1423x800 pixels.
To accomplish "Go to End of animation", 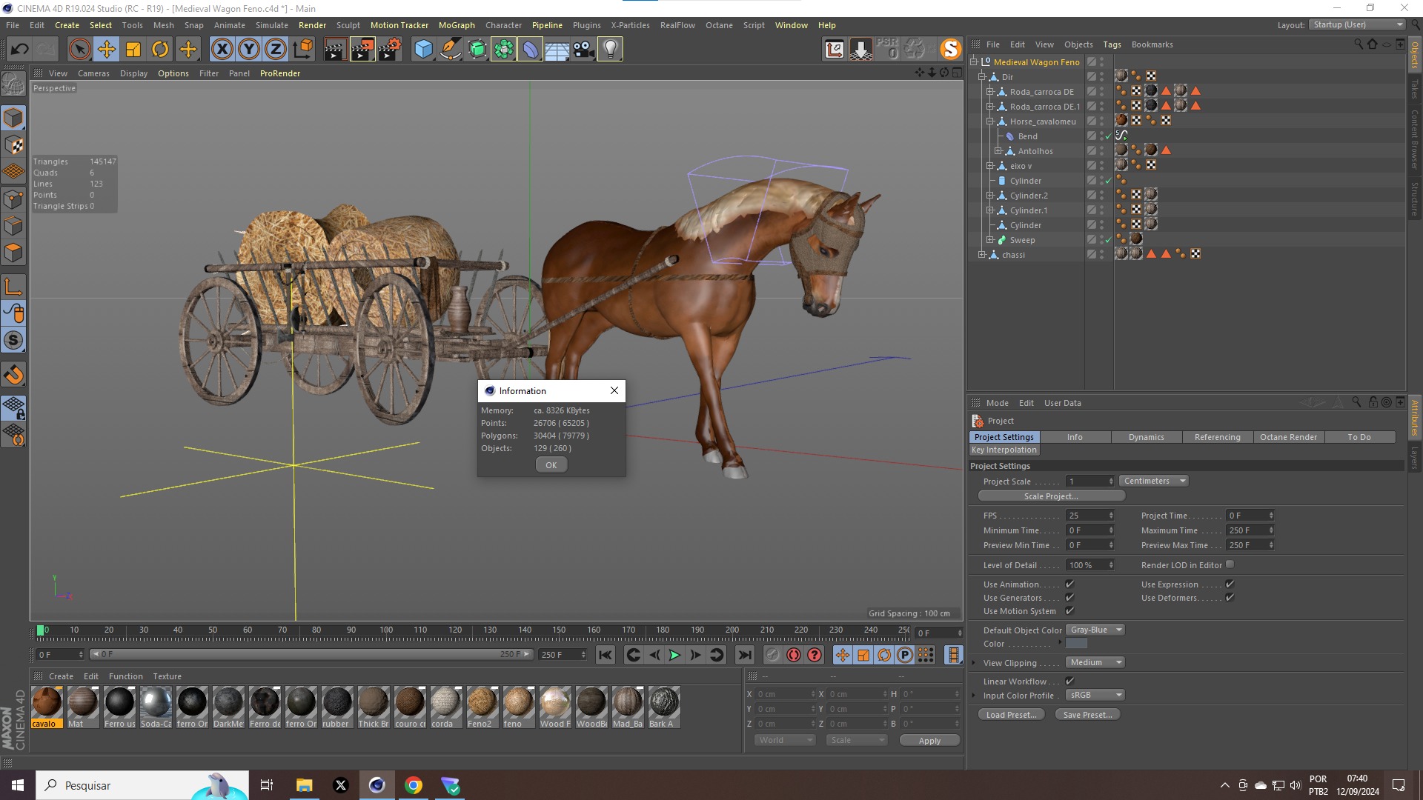I will click(745, 655).
